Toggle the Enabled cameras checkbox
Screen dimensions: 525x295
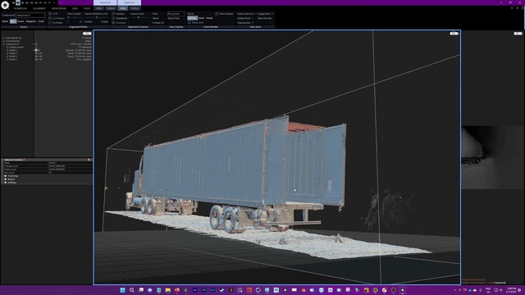113,14
